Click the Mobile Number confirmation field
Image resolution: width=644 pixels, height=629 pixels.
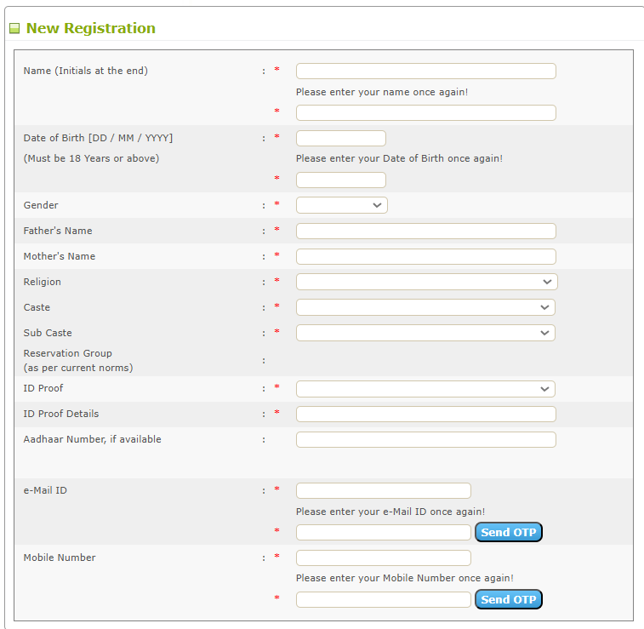pos(383,600)
